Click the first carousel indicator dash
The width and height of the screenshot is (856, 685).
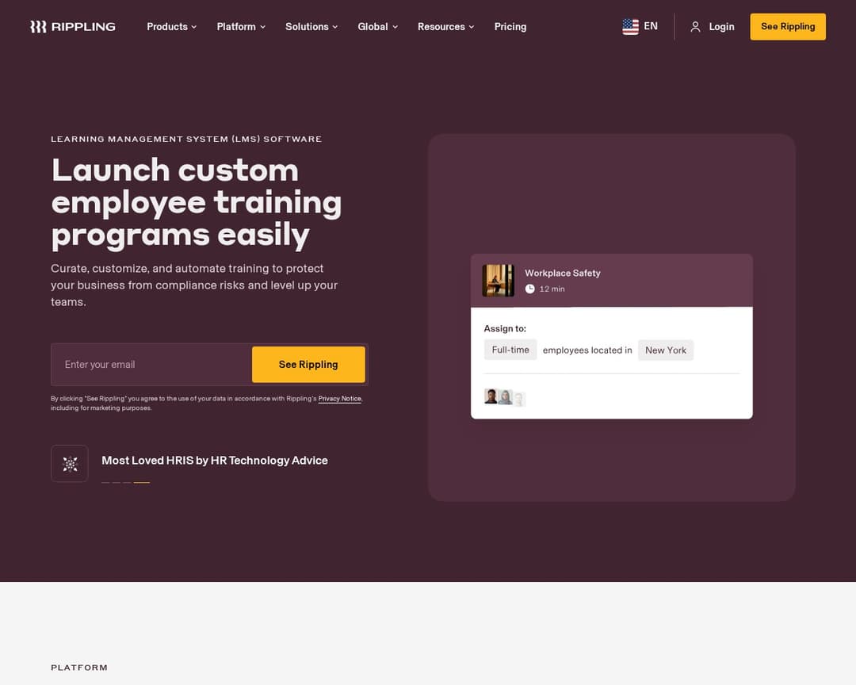click(105, 482)
